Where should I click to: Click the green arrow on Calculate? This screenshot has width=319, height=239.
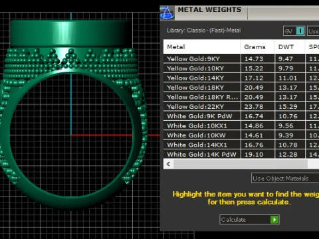point(274,220)
